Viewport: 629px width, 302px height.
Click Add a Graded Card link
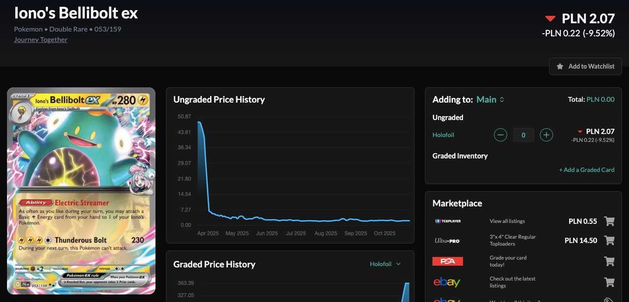pyautogui.click(x=586, y=170)
